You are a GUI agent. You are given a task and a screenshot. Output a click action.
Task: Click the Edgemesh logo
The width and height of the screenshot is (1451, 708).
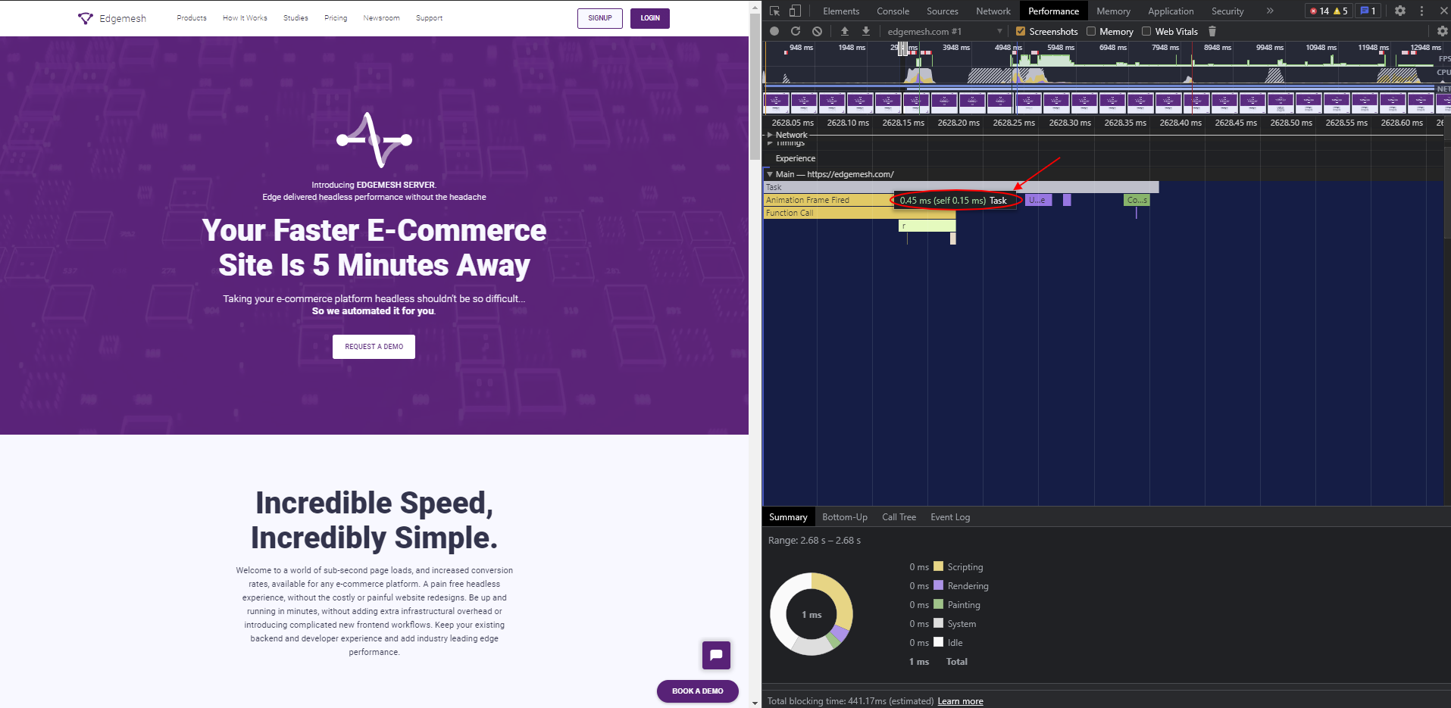pos(112,18)
